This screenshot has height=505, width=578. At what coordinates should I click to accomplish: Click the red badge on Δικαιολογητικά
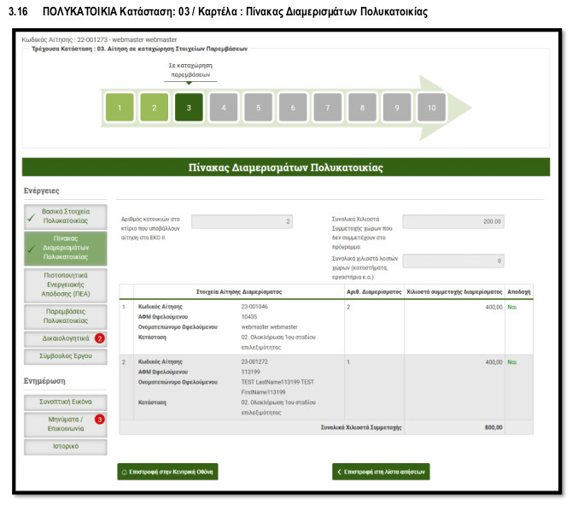point(100,338)
